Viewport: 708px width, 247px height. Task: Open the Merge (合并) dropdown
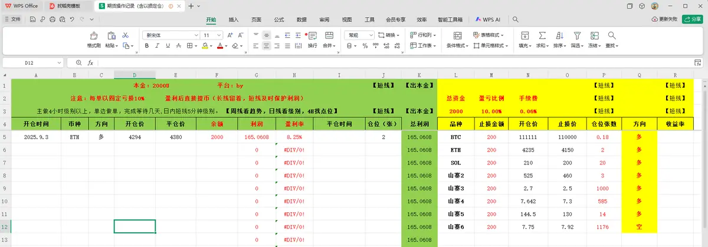click(x=328, y=45)
